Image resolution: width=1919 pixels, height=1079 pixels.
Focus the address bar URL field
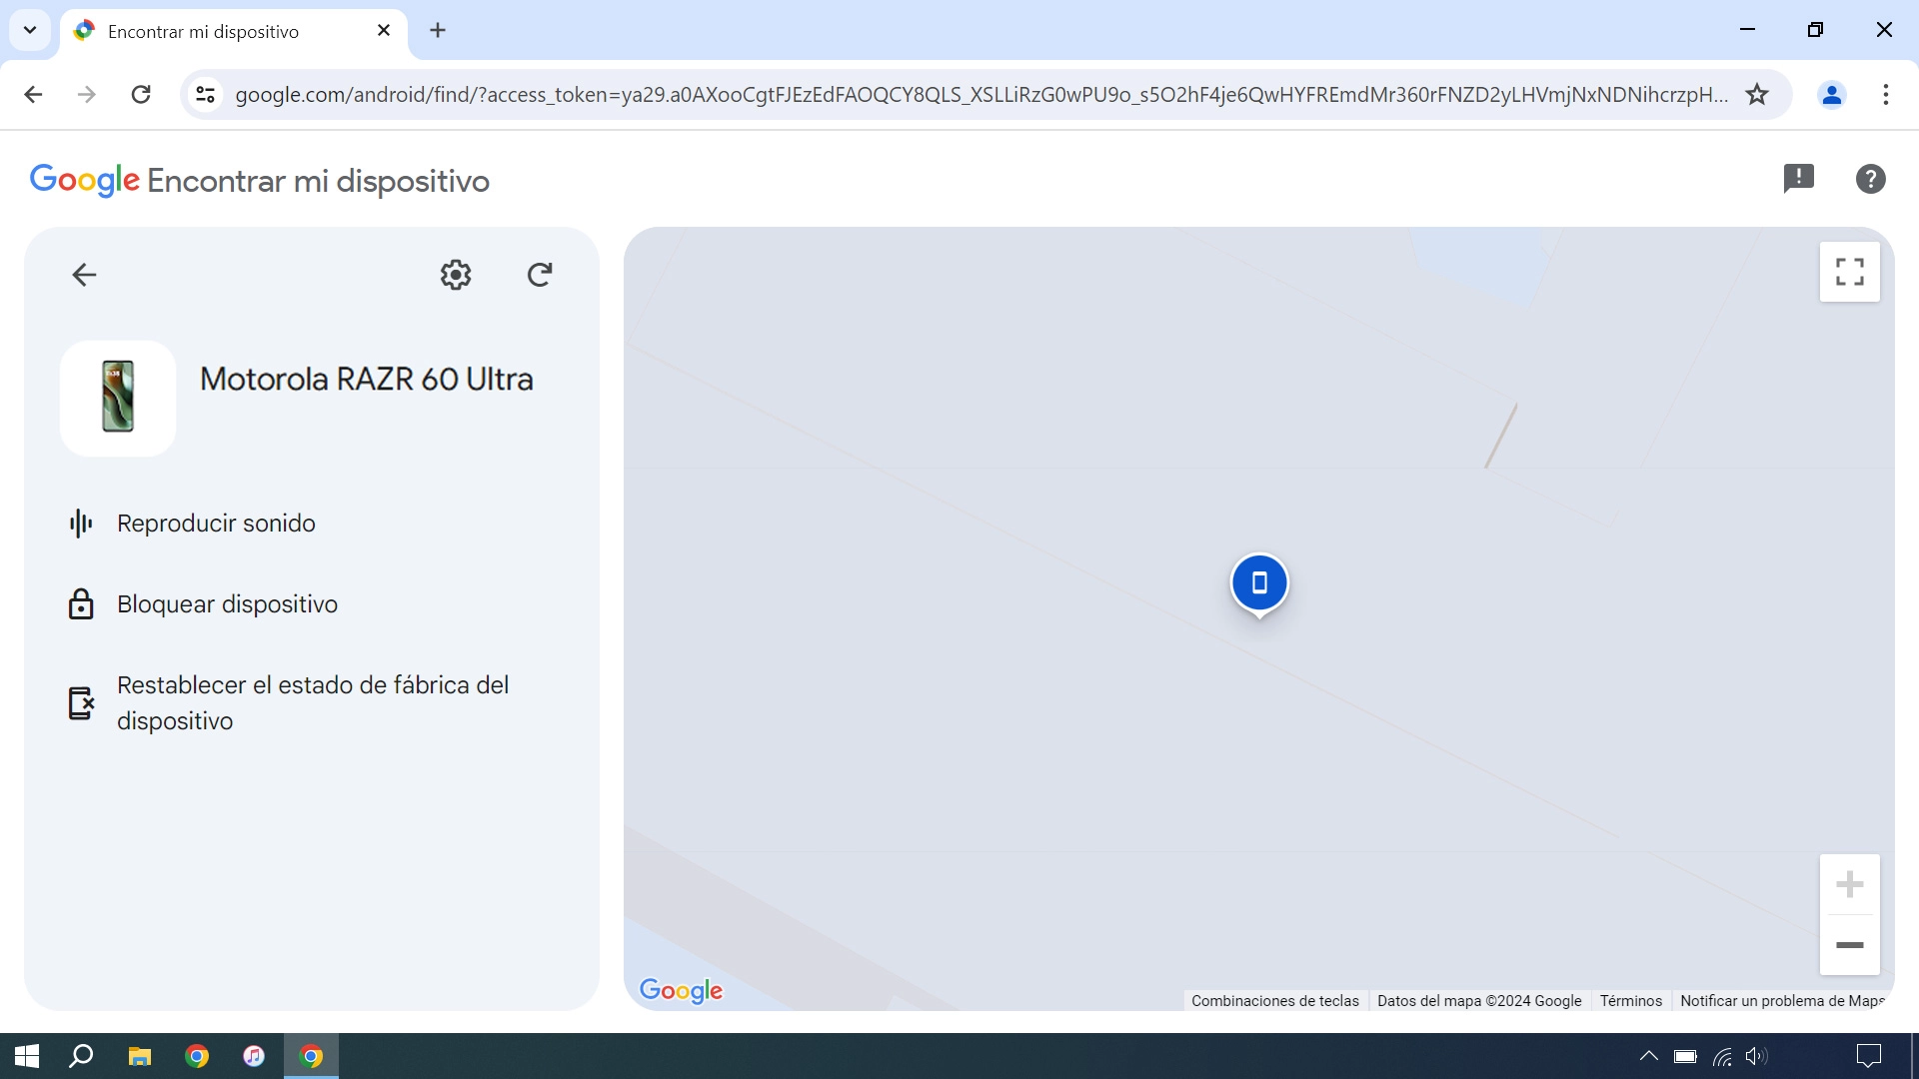click(981, 95)
